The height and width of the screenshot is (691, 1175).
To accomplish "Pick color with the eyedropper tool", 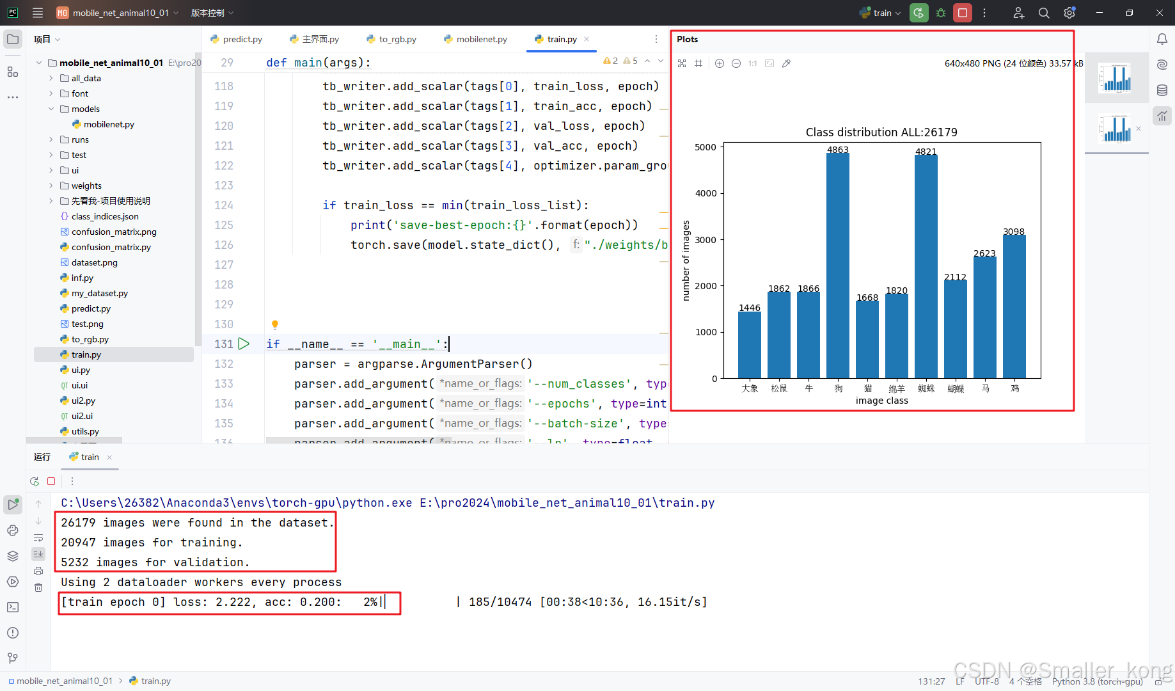I will point(786,63).
